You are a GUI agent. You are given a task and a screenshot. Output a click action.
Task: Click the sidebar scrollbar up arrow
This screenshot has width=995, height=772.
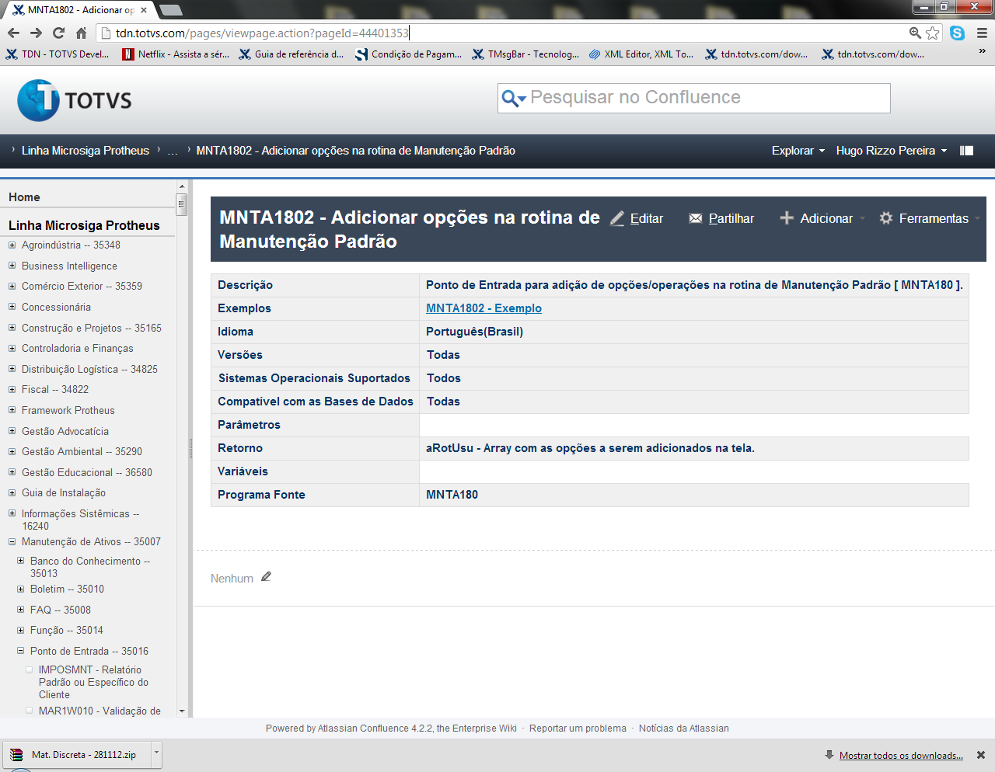point(181,186)
